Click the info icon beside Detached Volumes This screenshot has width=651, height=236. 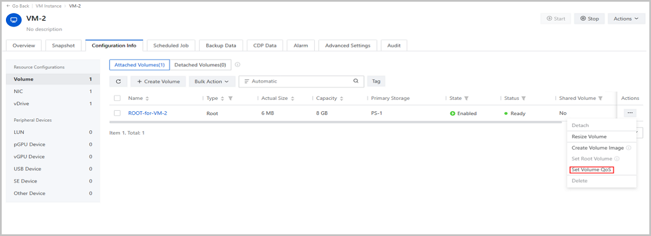click(x=238, y=65)
